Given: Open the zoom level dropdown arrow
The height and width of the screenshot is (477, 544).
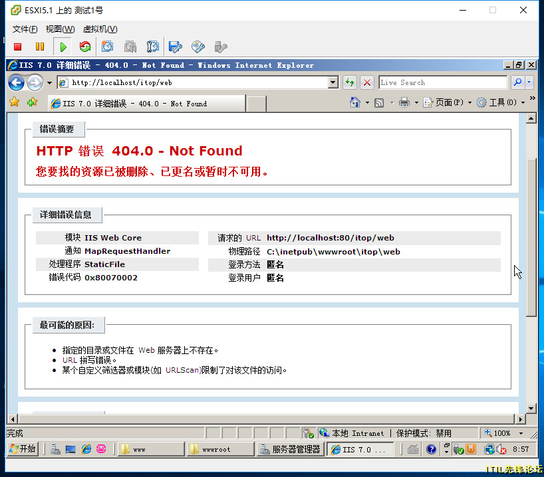Looking at the screenshot, I should coord(521,433).
